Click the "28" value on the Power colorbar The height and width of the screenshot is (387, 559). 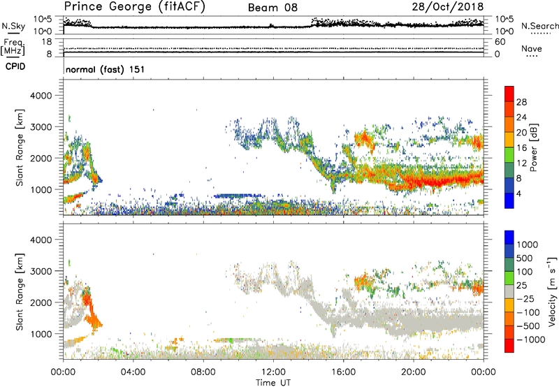point(521,102)
